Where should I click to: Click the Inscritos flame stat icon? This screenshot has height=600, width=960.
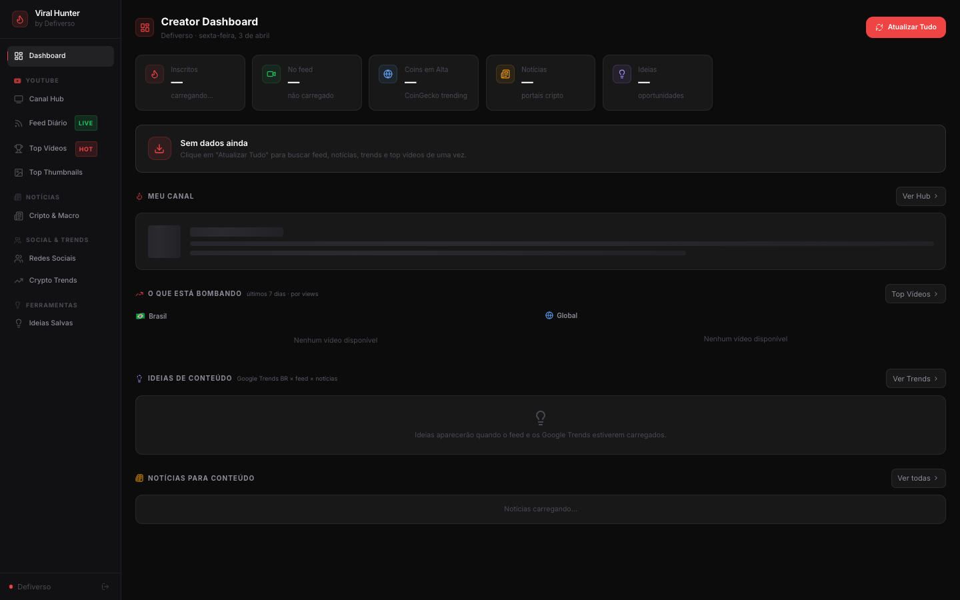154,74
